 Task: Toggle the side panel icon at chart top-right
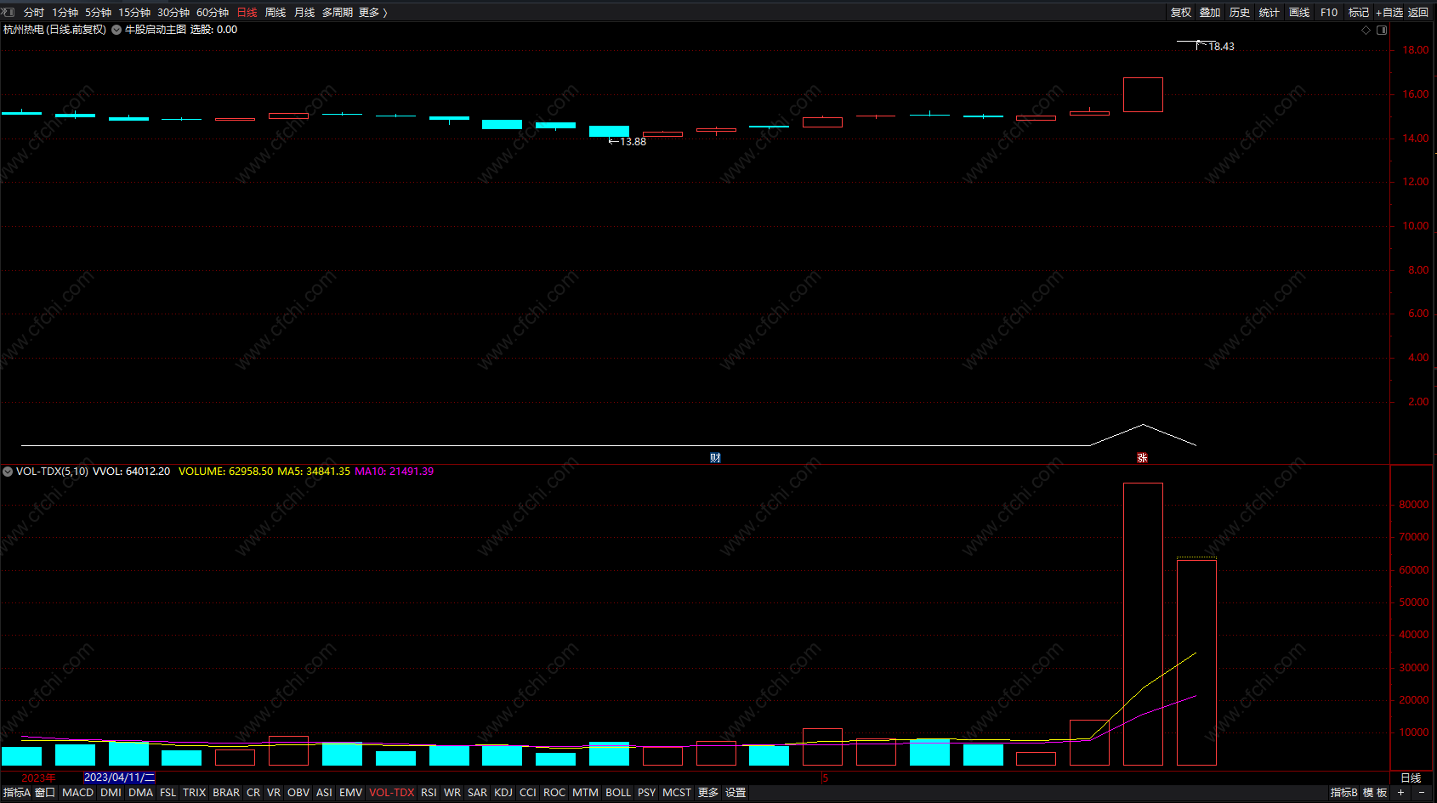coord(1382,30)
